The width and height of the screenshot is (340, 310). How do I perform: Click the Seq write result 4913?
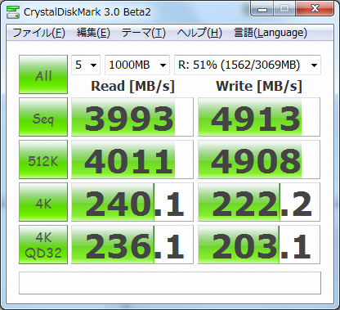coord(259,117)
